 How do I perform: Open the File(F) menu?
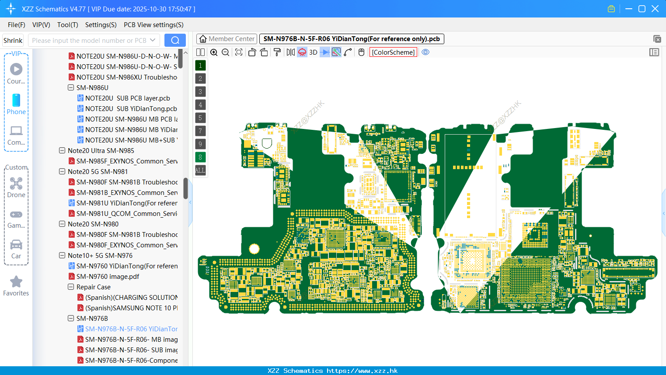point(17,25)
